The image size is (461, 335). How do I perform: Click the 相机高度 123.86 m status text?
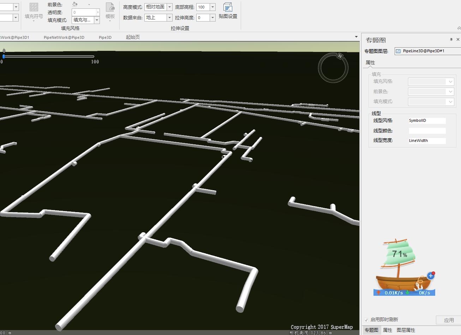tap(311, 333)
